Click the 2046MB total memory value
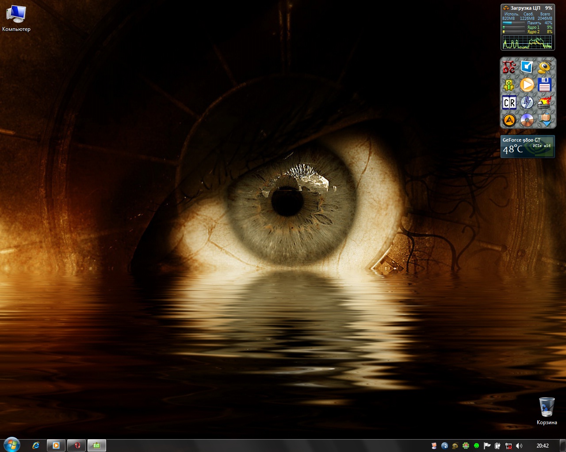 545,19
